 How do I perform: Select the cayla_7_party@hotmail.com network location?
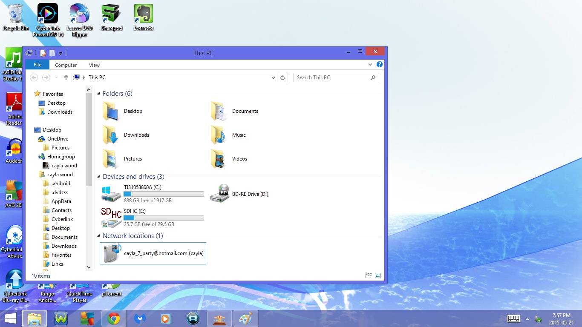[153, 253]
